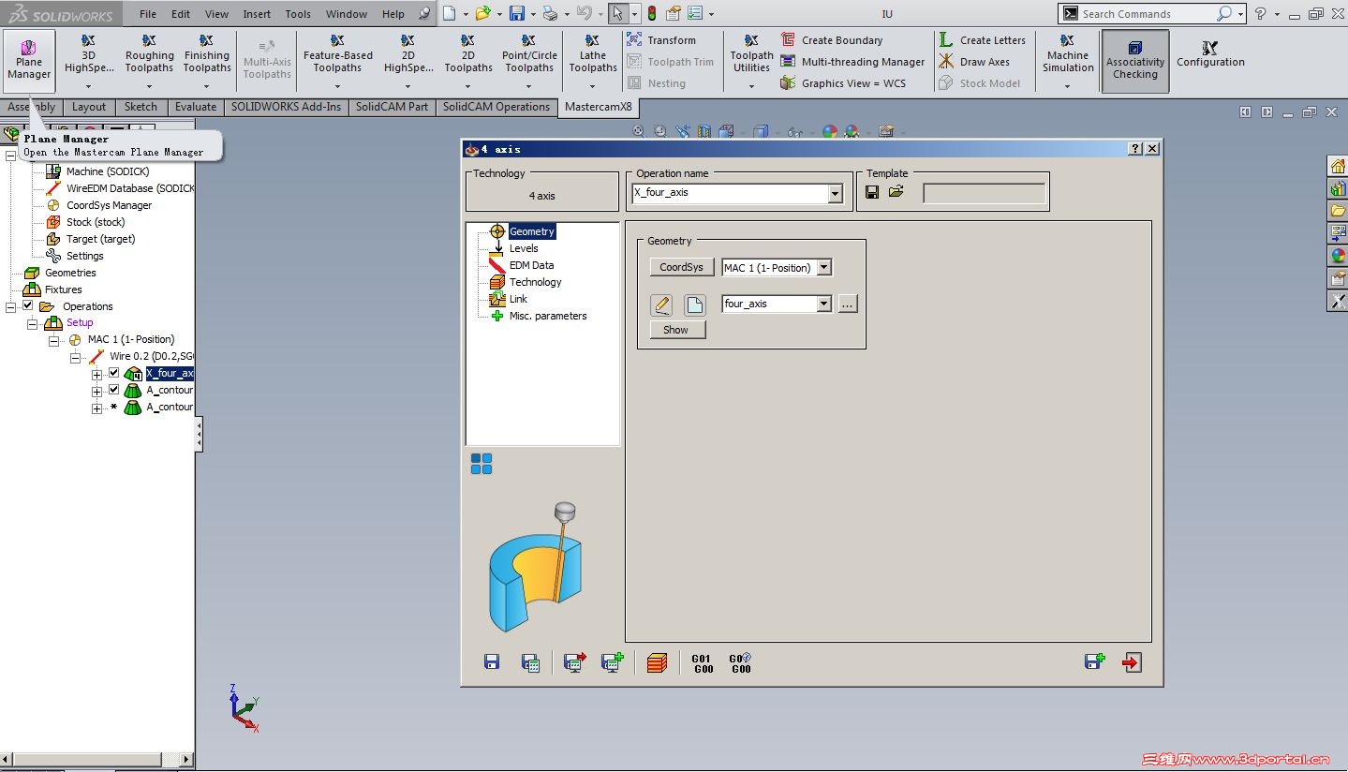Screen dimensions: 1348x772
Task: Click the monitor icon with red arrow
Action: pyautogui.click(x=575, y=662)
